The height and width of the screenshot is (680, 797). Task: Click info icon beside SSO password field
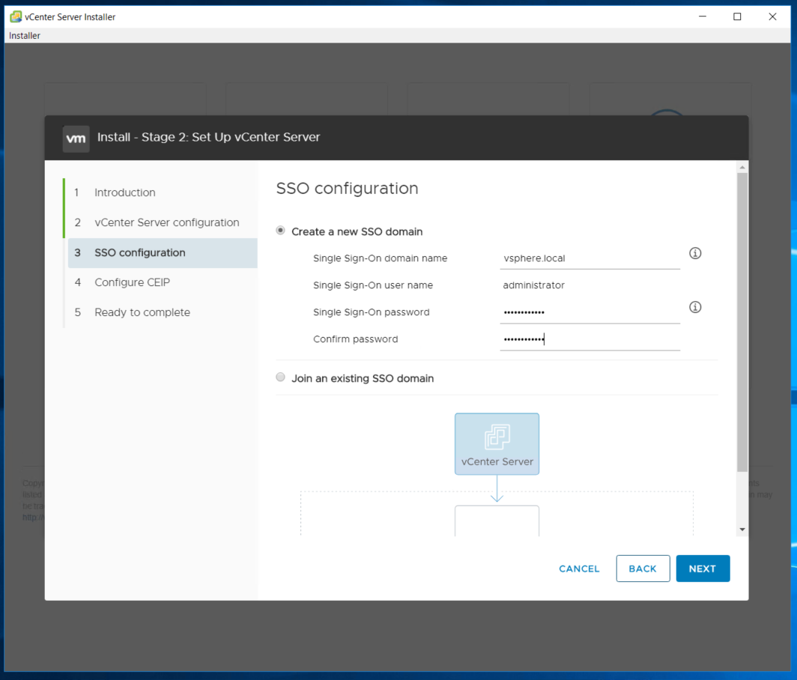pos(695,307)
